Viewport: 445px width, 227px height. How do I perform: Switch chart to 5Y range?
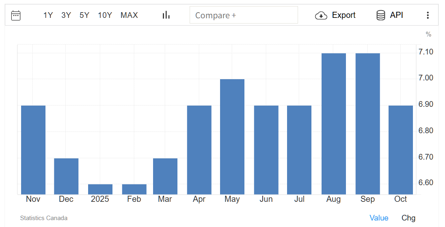[x=84, y=15]
